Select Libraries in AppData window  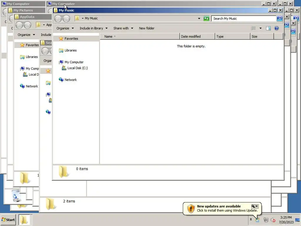click(x=29, y=57)
